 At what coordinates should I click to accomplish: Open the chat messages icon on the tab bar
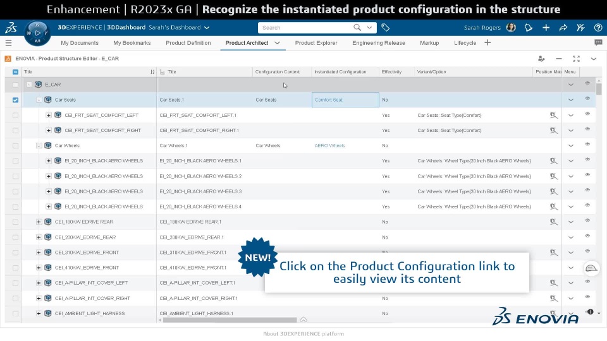(x=598, y=42)
